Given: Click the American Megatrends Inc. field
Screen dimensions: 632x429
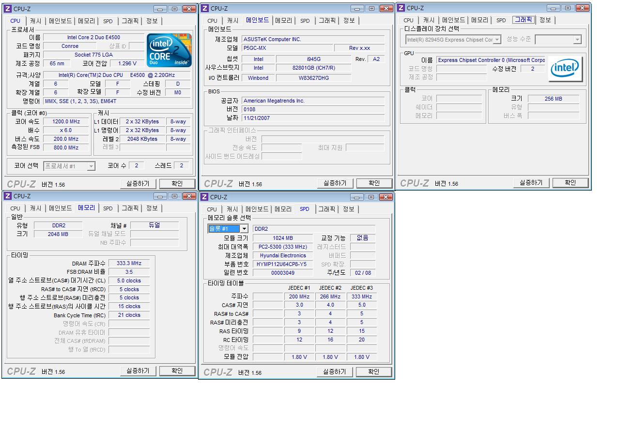Looking at the screenshot, I should 313,101.
